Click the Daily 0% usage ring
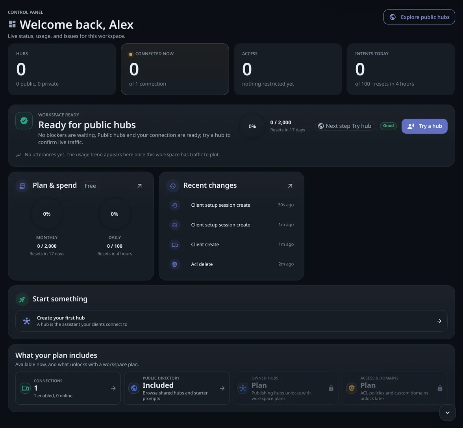The height and width of the screenshot is (428, 463). [115, 214]
